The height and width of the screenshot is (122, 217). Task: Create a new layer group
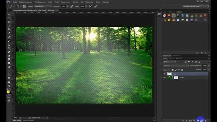pos(198,121)
